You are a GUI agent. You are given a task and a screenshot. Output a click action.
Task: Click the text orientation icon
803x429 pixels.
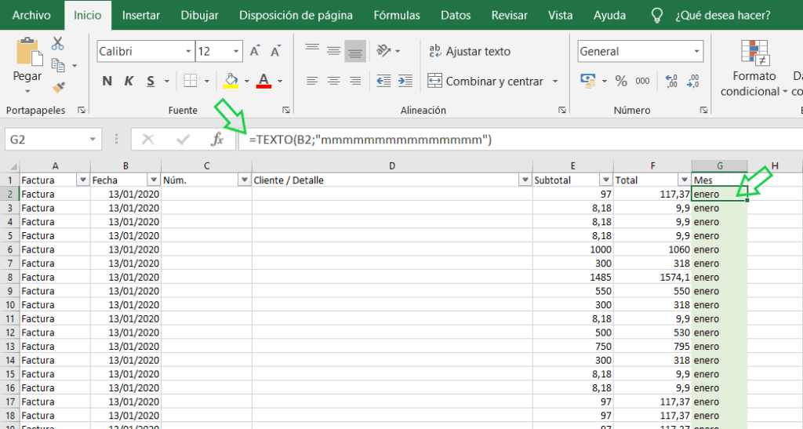pyautogui.click(x=383, y=51)
